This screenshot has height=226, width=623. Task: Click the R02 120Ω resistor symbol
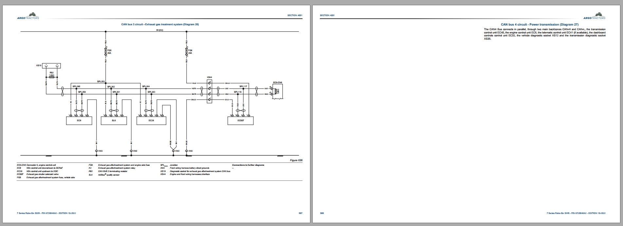click(51, 77)
